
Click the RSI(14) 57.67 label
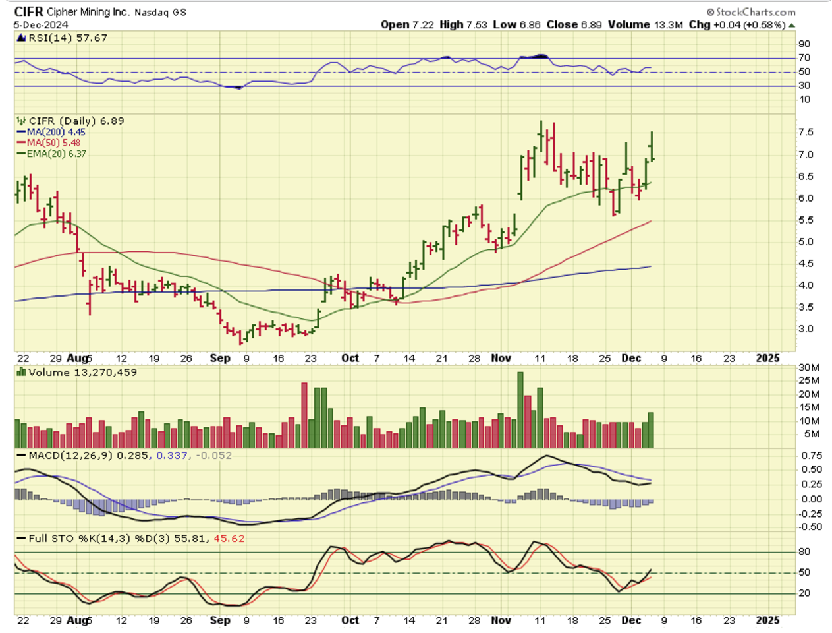[68, 38]
